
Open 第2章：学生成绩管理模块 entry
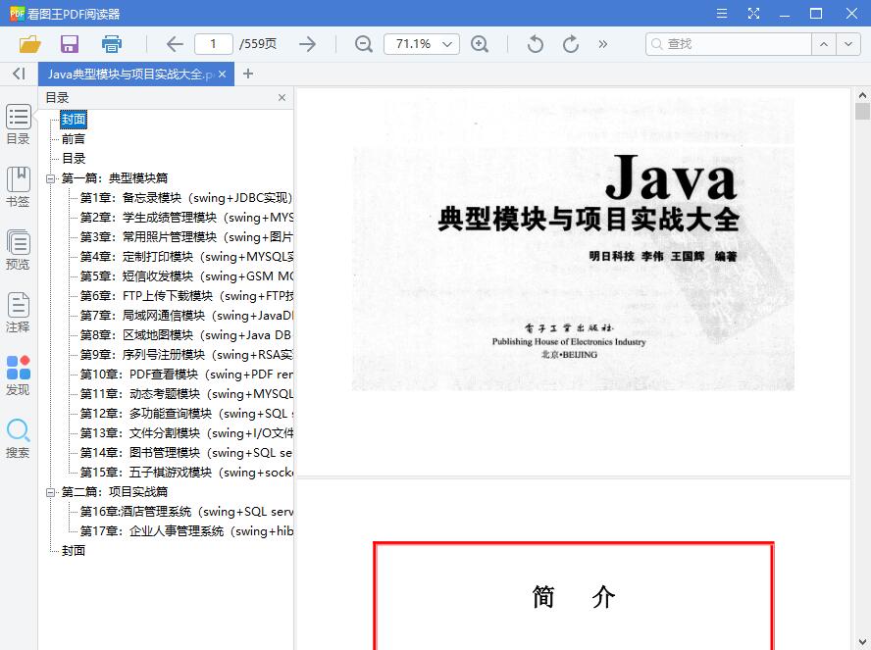[x=186, y=218]
